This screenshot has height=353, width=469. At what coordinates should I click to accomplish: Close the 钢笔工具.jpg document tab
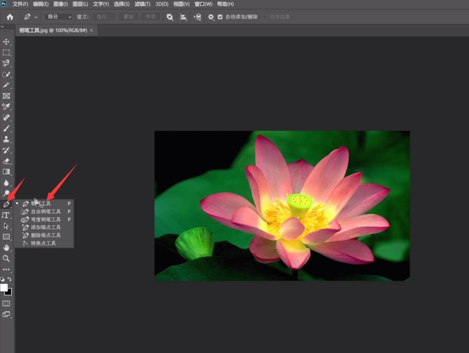pyautogui.click(x=92, y=30)
